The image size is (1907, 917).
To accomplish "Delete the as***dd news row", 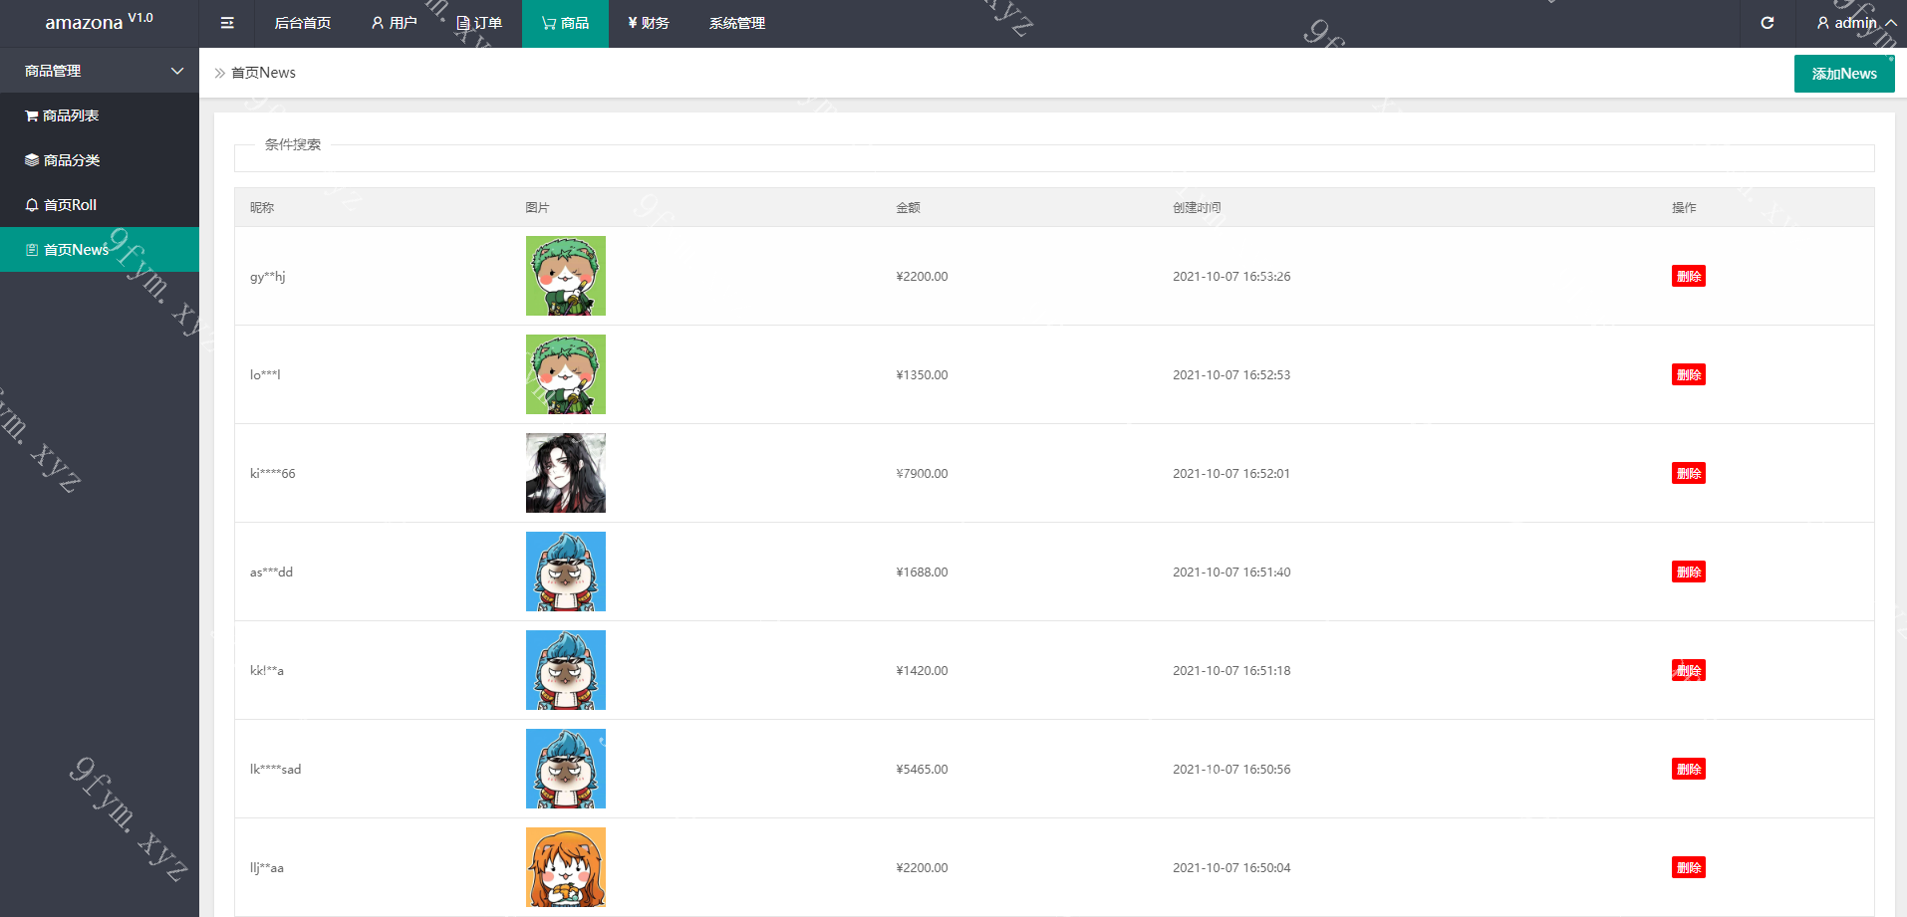I will pyautogui.click(x=1689, y=572).
